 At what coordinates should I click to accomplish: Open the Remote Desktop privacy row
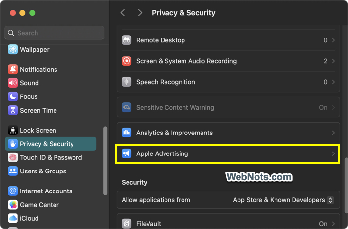(x=228, y=40)
